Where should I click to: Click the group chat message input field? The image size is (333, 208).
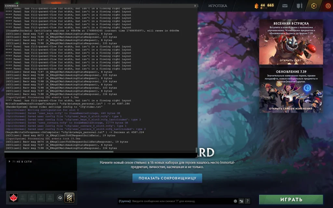[182, 201]
